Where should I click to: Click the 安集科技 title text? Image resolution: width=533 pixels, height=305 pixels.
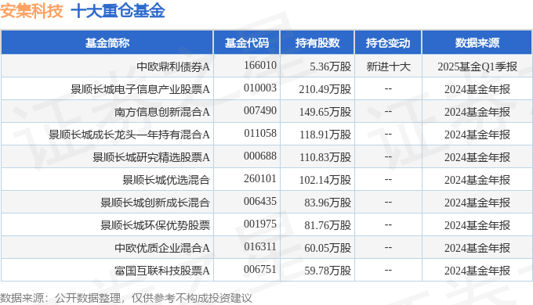[x=31, y=10]
